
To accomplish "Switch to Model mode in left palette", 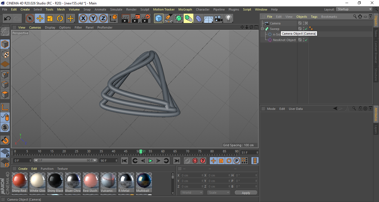I will pyautogui.click(x=5, y=44).
